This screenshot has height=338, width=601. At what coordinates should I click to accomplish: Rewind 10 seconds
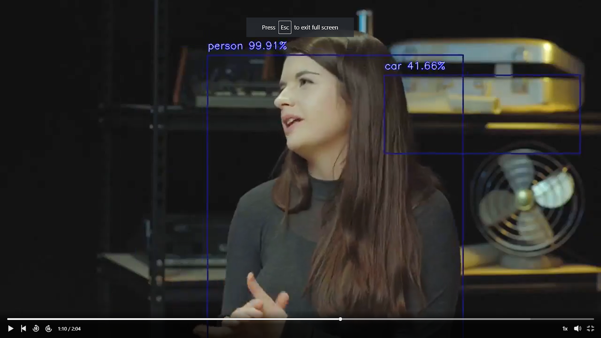pos(36,329)
